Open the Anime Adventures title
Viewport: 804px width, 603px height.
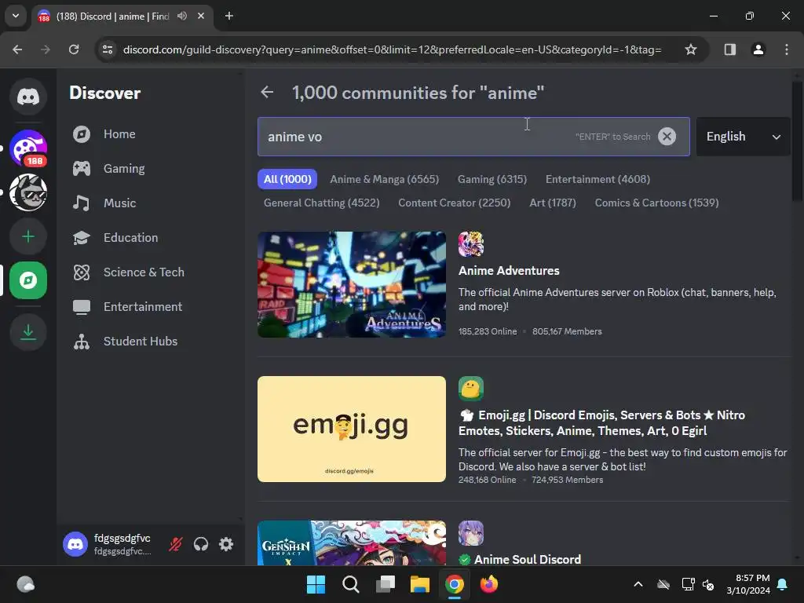(x=509, y=271)
